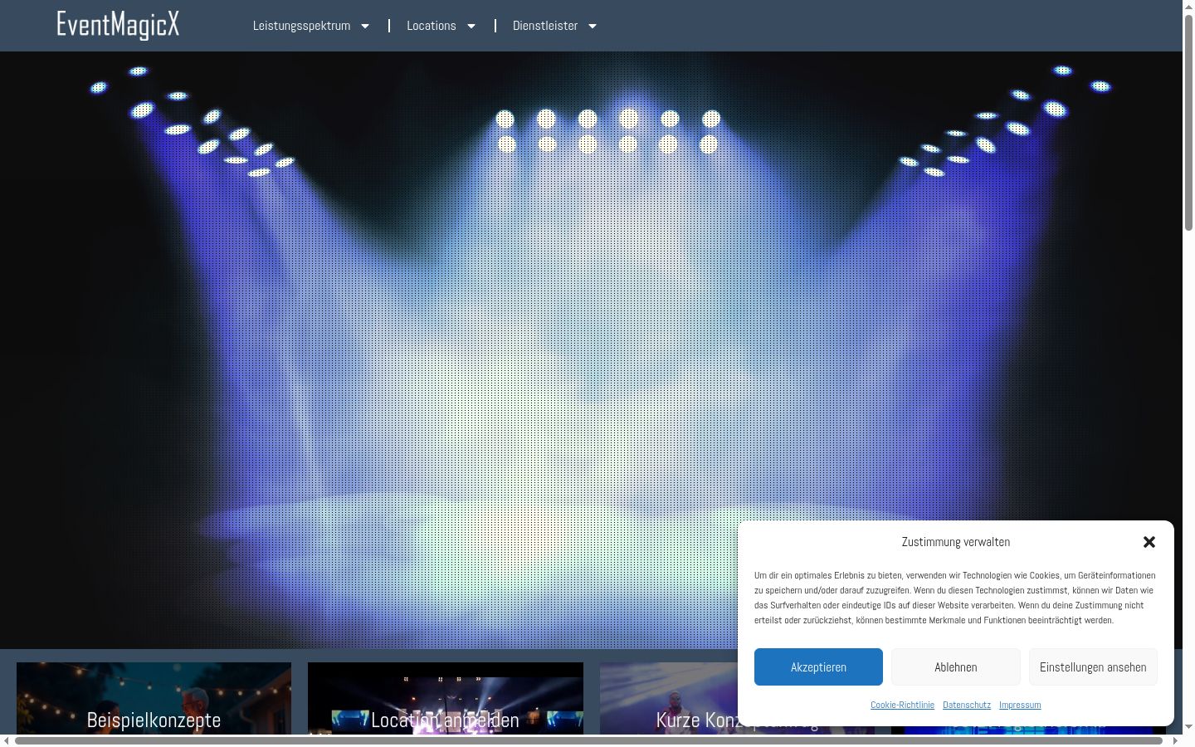
Task: Open the Impressum link
Action: [x=1020, y=705]
